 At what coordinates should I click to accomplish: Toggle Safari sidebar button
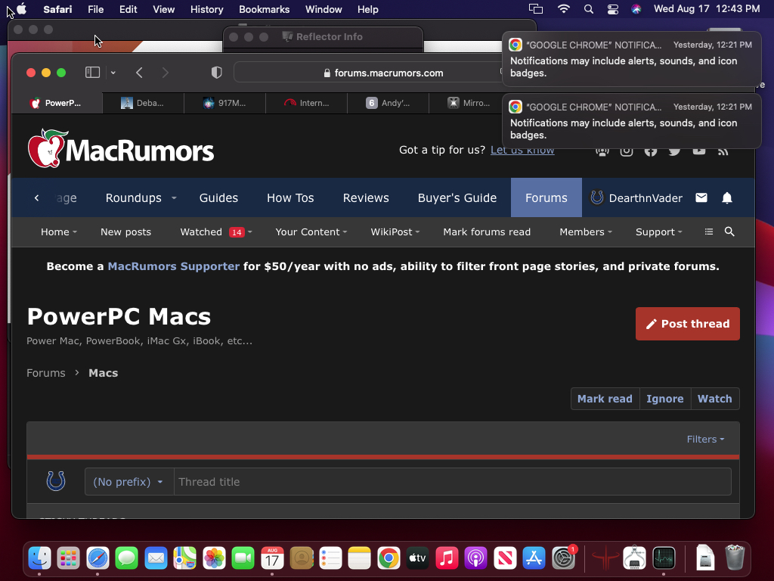[x=92, y=73]
